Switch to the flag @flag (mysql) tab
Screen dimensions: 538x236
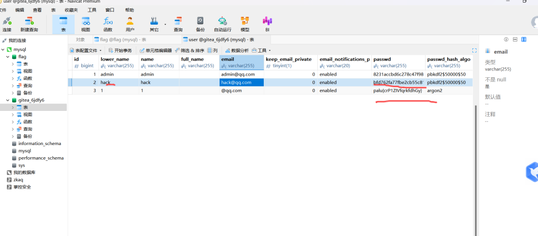tap(120, 39)
